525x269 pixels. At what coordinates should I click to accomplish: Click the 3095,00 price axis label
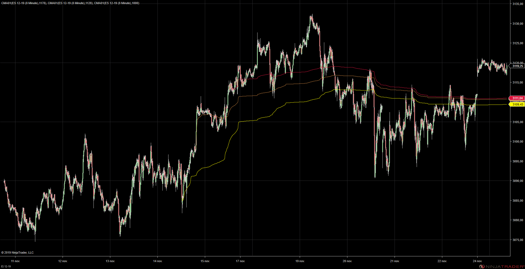[x=518, y=161]
